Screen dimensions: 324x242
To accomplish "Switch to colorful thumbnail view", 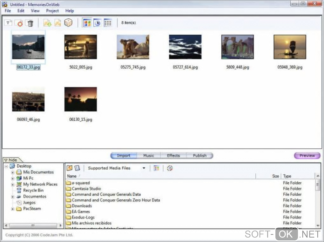I will (87, 23).
